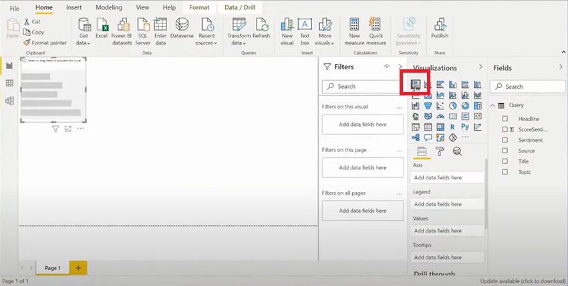This screenshot has width=568, height=286.
Task: Select the Clustered bar chart visualization
Action: [x=440, y=85]
